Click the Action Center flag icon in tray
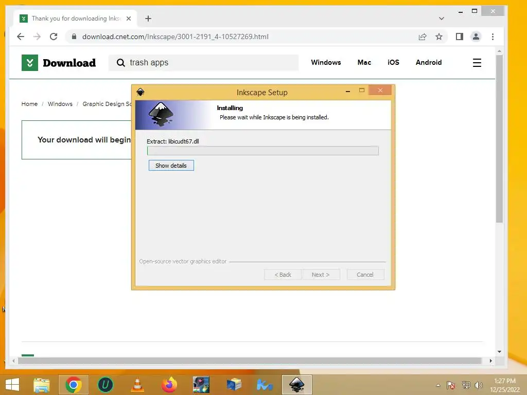Screen dimensions: 527x395 click(451, 385)
